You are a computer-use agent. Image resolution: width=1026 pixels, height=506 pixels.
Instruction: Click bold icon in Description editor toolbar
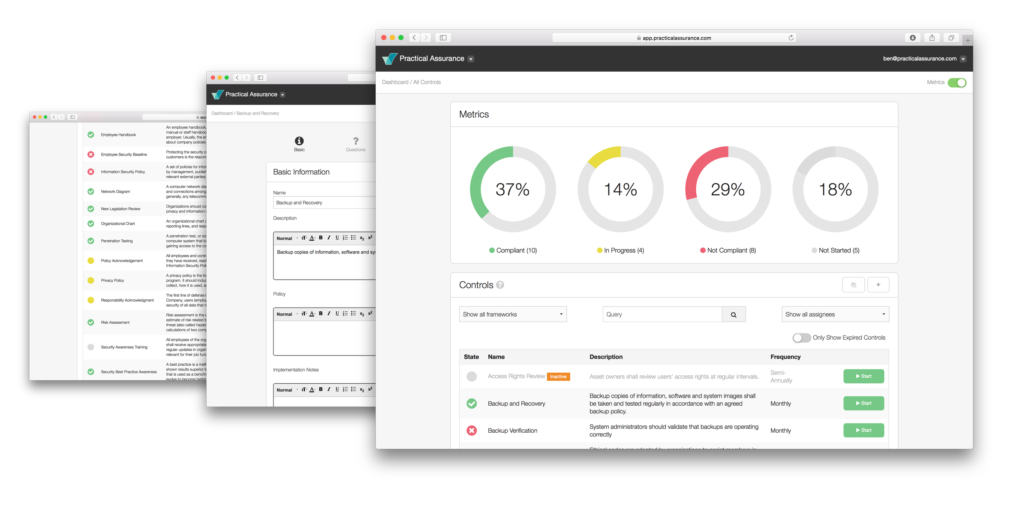point(321,238)
